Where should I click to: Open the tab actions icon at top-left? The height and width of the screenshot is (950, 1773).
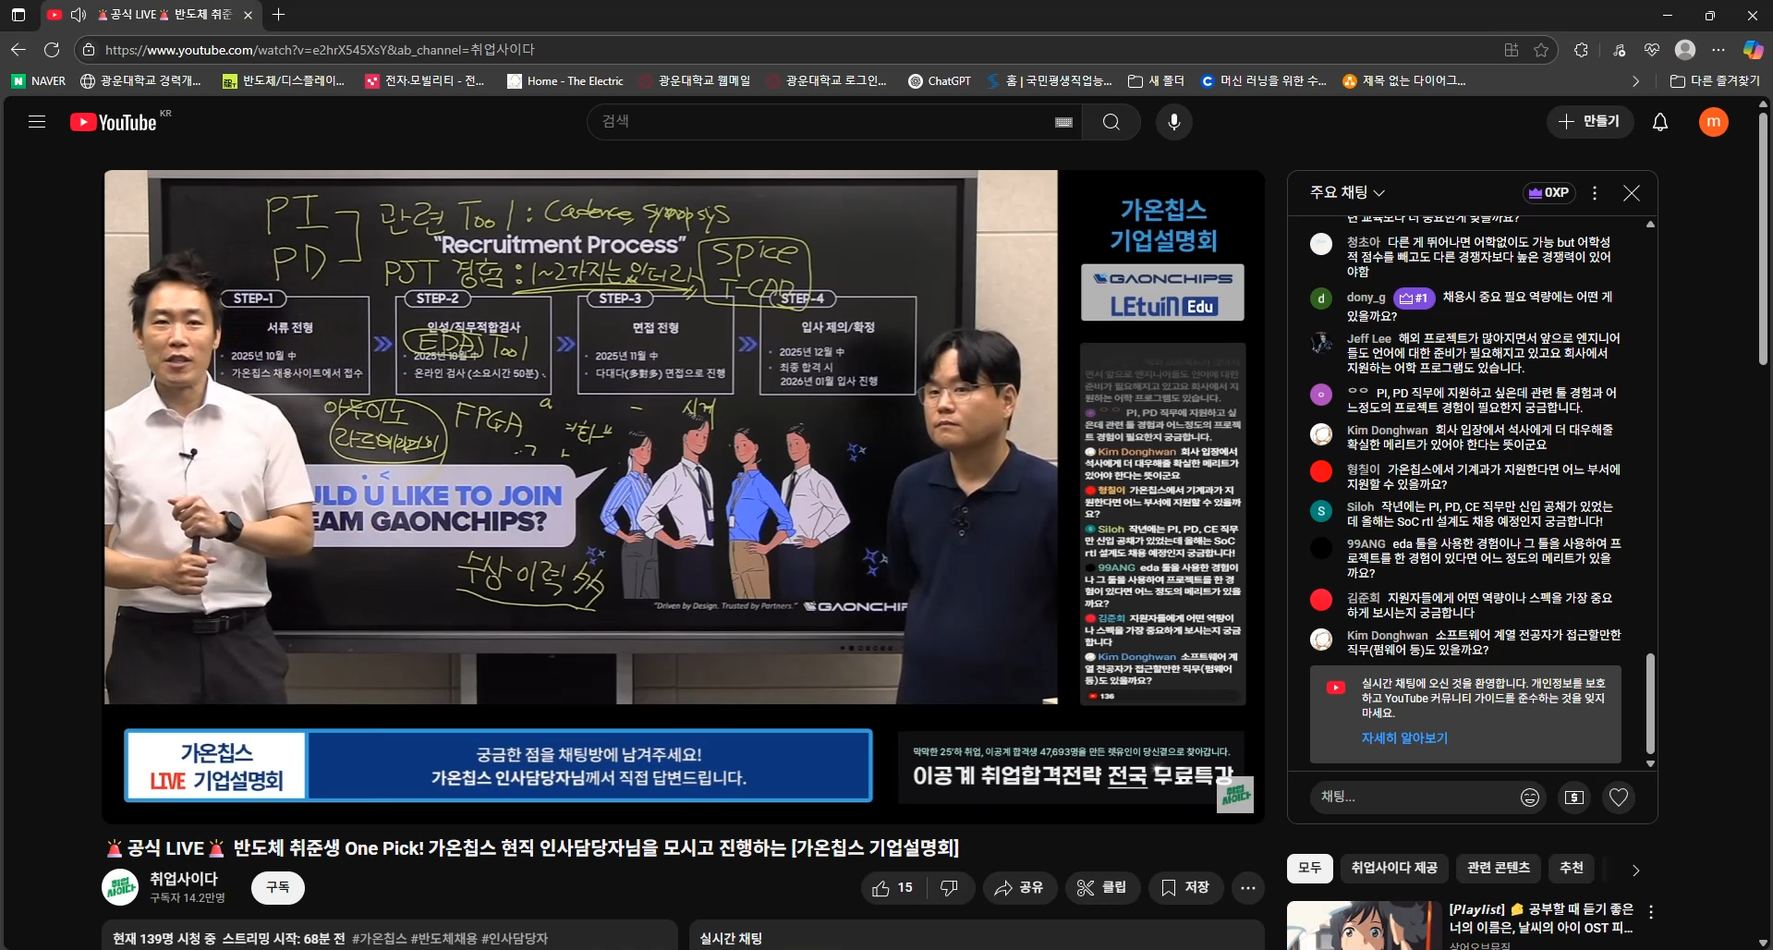pos(18,15)
